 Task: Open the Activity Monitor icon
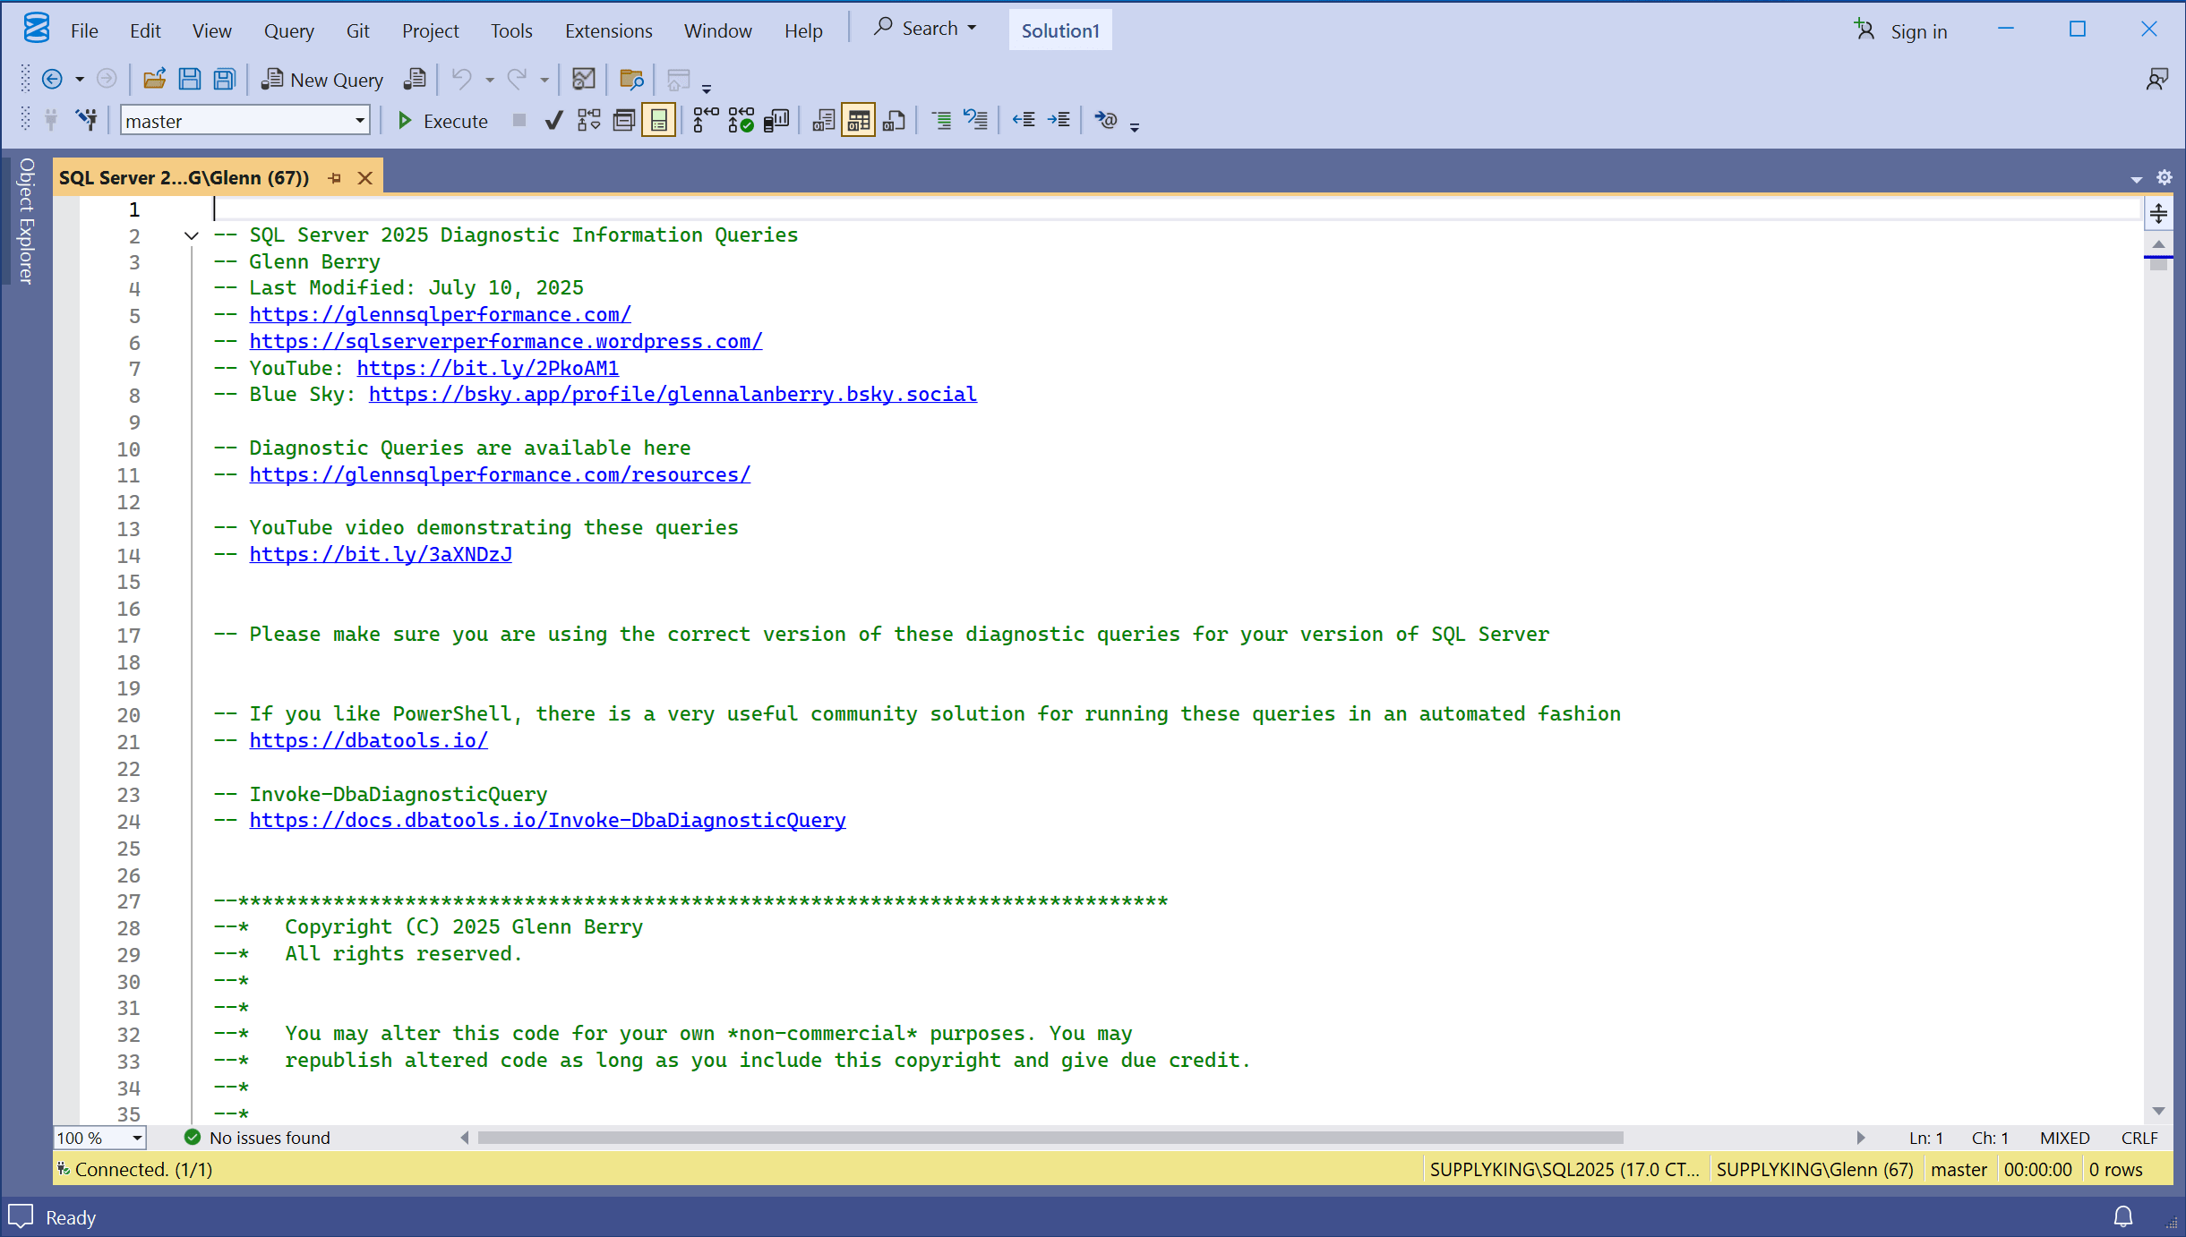(x=583, y=80)
